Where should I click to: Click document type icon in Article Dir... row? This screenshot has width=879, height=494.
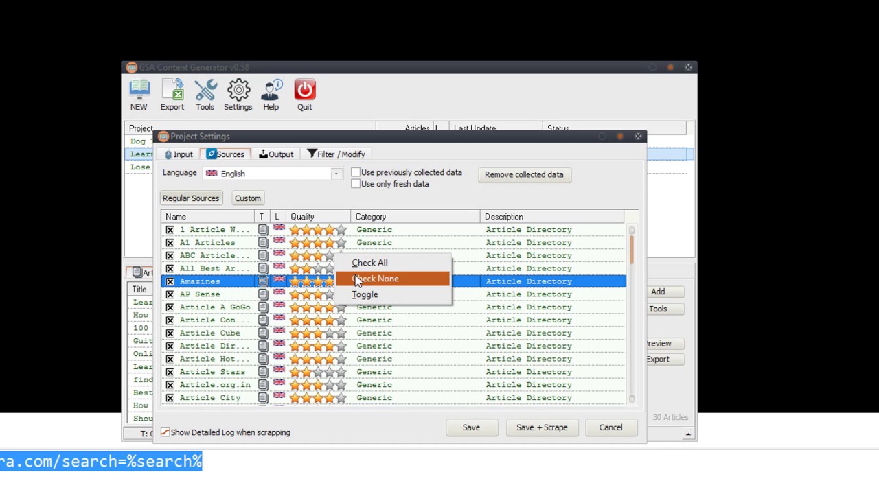[x=263, y=346]
